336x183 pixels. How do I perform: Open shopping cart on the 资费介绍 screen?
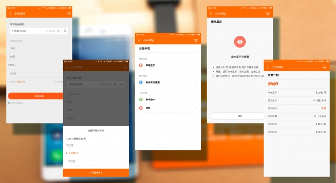pos(324,67)
